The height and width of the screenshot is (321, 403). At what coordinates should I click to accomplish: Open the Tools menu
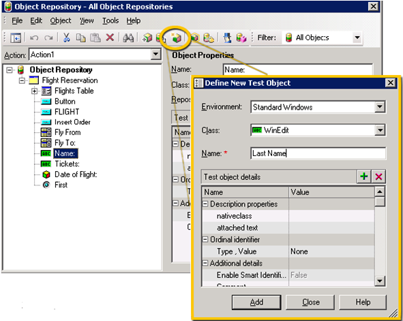(110, 20)
